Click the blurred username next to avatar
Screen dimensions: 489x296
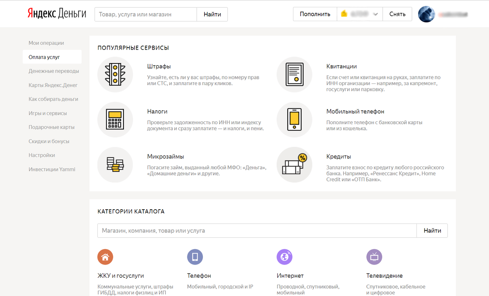pos(453,15)
